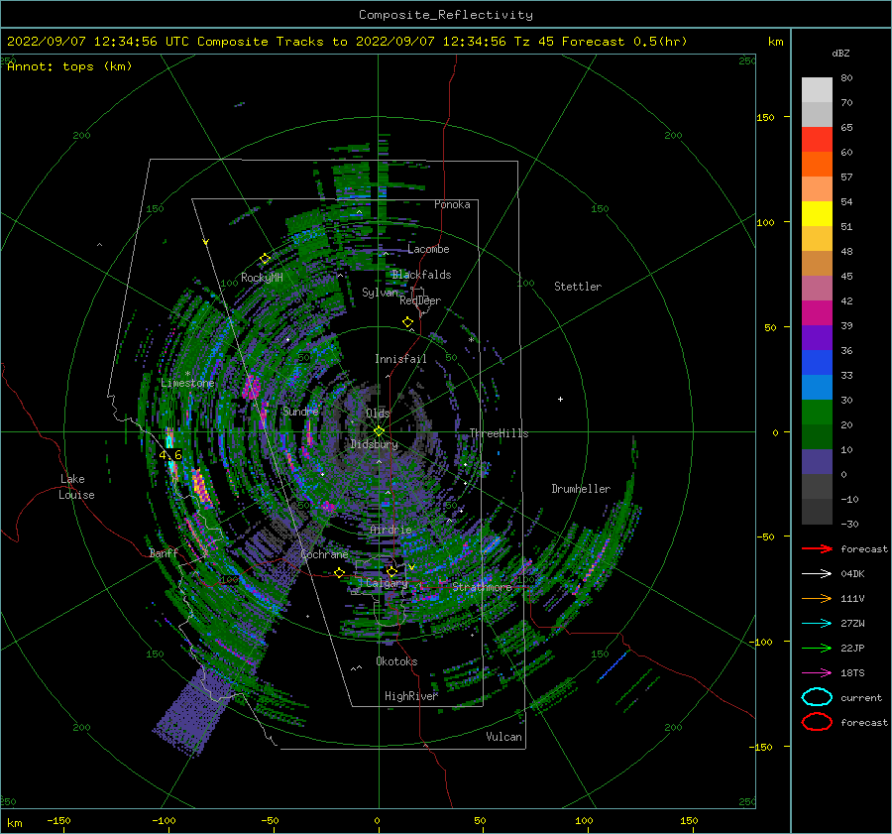Select the cyan 27ZW track arrow
Viewport: 892px width, 834px height.
[817, 624]
